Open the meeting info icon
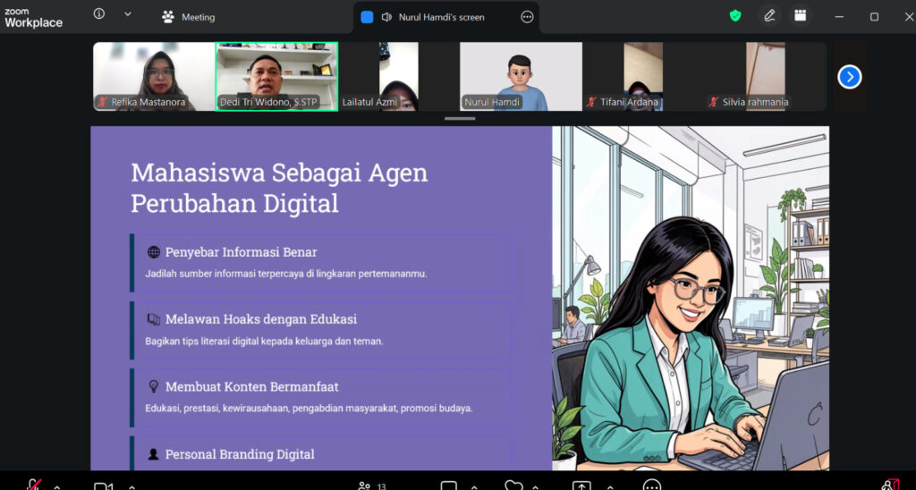The width and height of the screenshot is (916, 490). pos(99,14)
